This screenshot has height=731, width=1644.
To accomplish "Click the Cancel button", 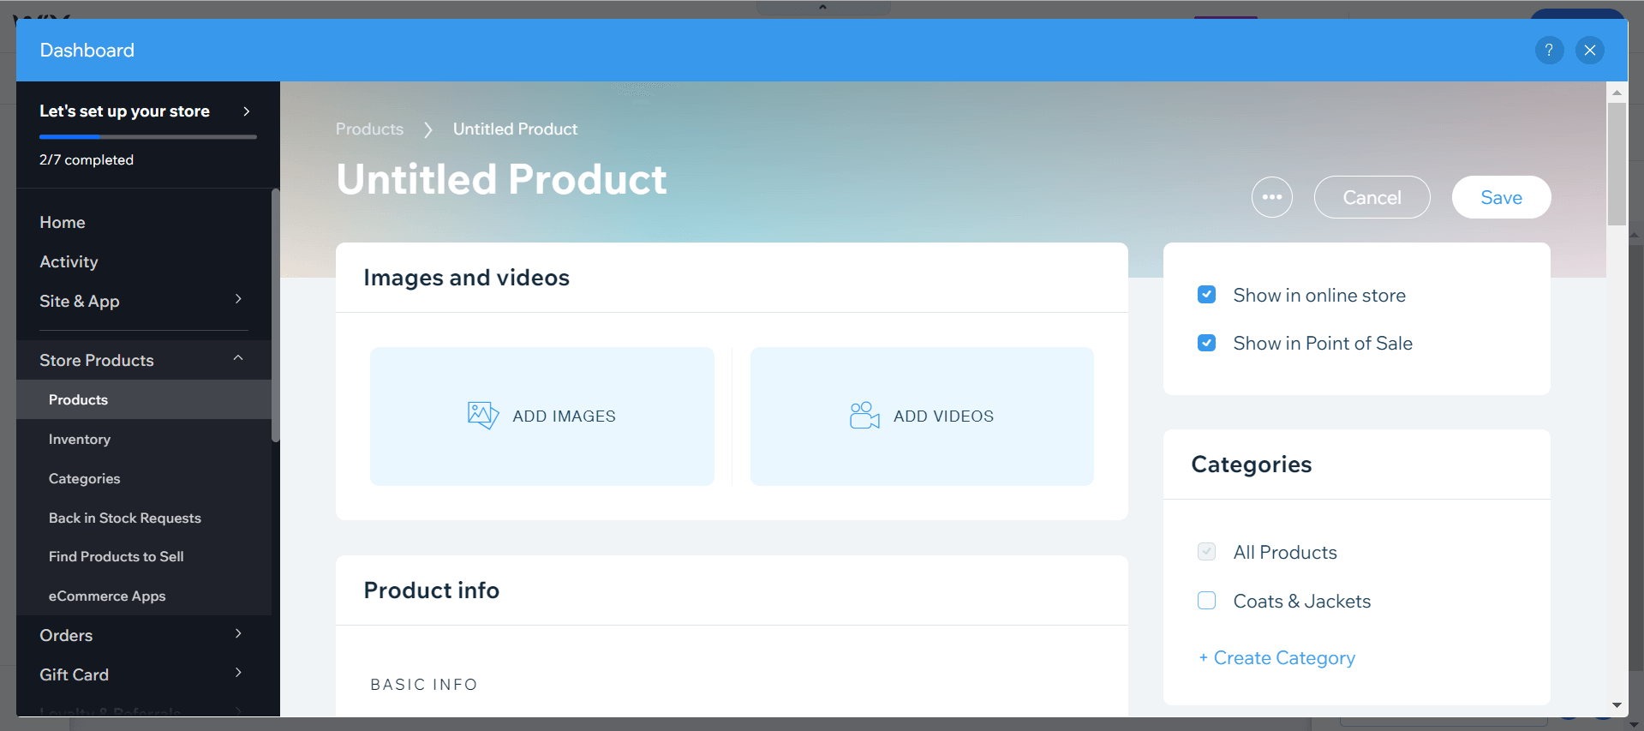I will (x=1372, y=197).
